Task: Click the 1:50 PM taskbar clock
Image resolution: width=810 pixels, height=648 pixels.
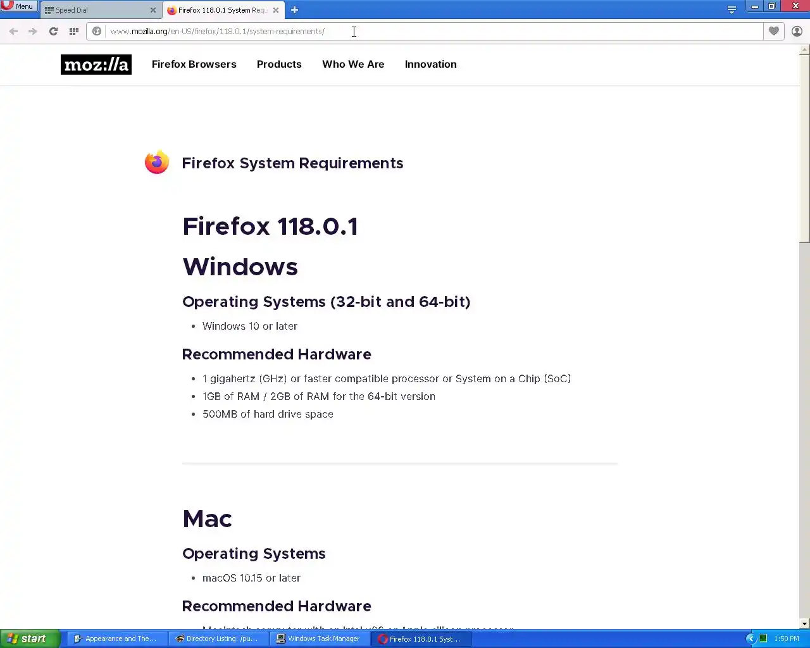Action: [x=787, y=639]
